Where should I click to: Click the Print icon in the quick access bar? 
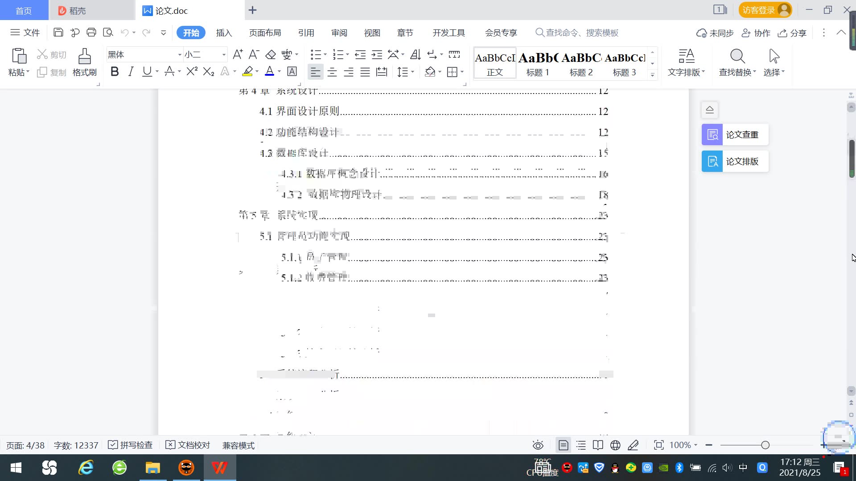91,33
